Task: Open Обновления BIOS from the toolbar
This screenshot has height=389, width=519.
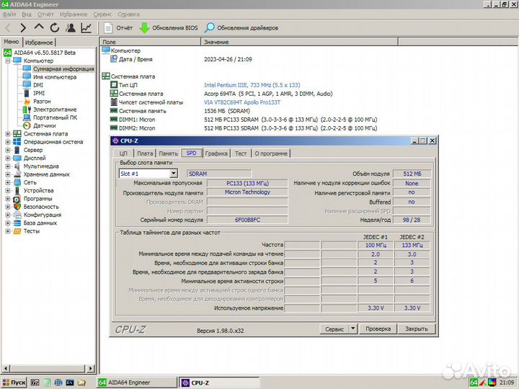Action: click(169, 28)
